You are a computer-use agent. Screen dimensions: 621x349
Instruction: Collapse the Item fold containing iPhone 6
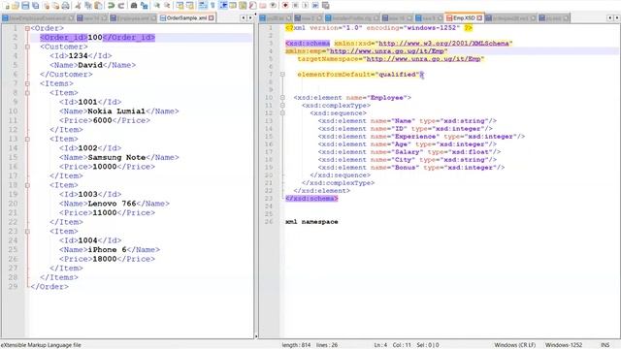tap(27, 232)
